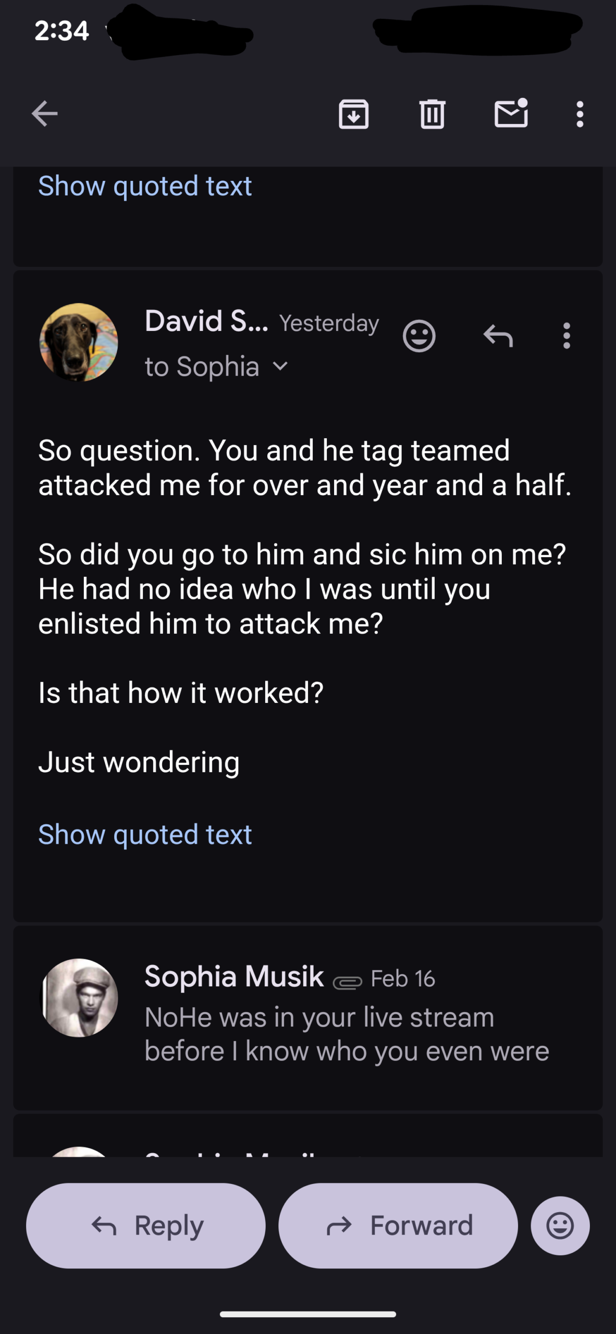616x1334 pixels.
Task: Add emoji reaction to David's message
Action: point(419,336)
